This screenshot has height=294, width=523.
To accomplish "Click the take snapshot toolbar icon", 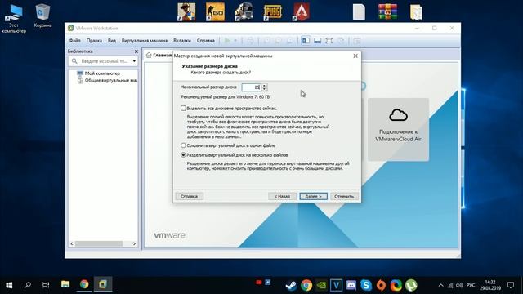I will click(x=267, y=40).
